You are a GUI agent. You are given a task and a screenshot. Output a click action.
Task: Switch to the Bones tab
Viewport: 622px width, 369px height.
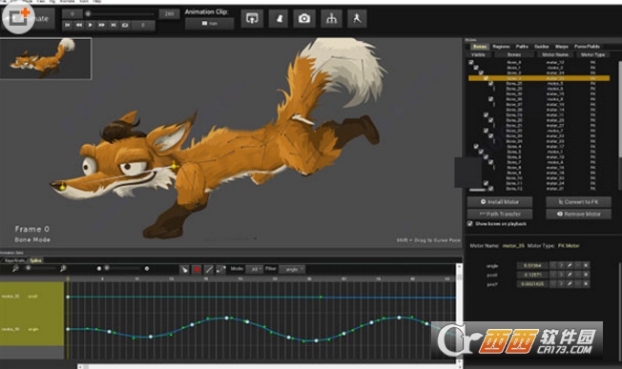(x=480, y=47)
